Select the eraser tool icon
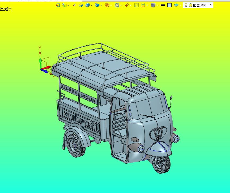The width and height of the screenshot is (230, 193). pyautogui.click(x=74, y=5)
